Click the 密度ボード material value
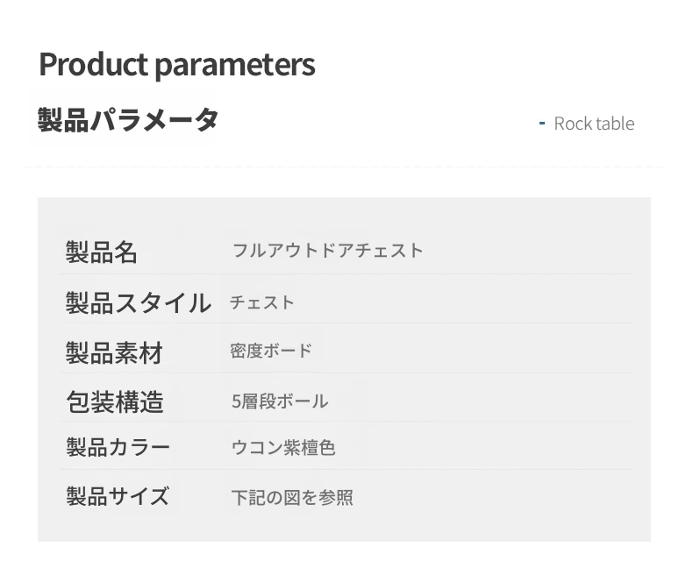Screen dimensions: 693x561 pos(271,352)
